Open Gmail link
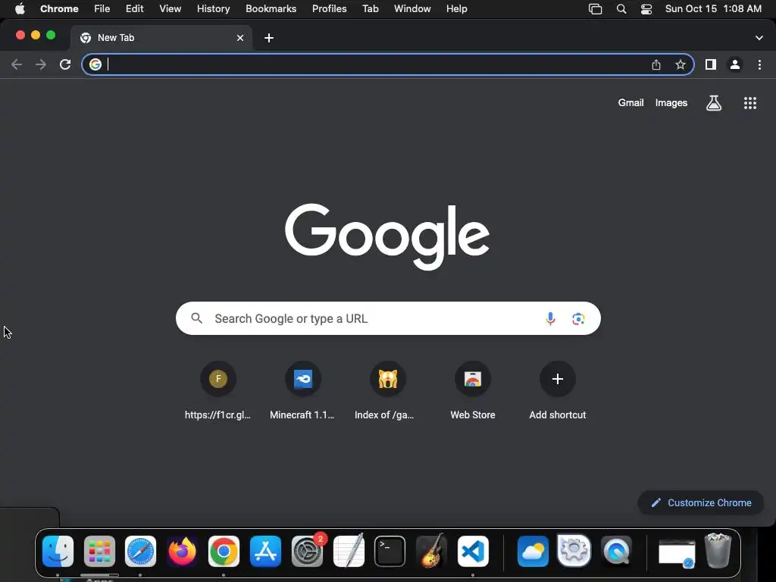Image resolution: width=776 pixels, height=582 pixels. point(630,103)
